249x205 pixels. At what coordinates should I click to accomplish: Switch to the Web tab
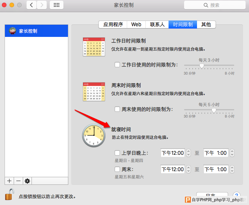point(136,24)
